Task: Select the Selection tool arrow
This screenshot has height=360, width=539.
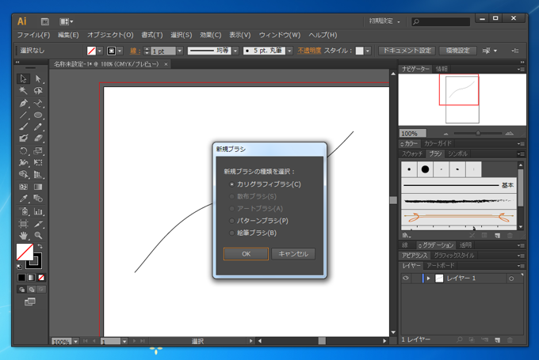Action: tap(23, 78)
